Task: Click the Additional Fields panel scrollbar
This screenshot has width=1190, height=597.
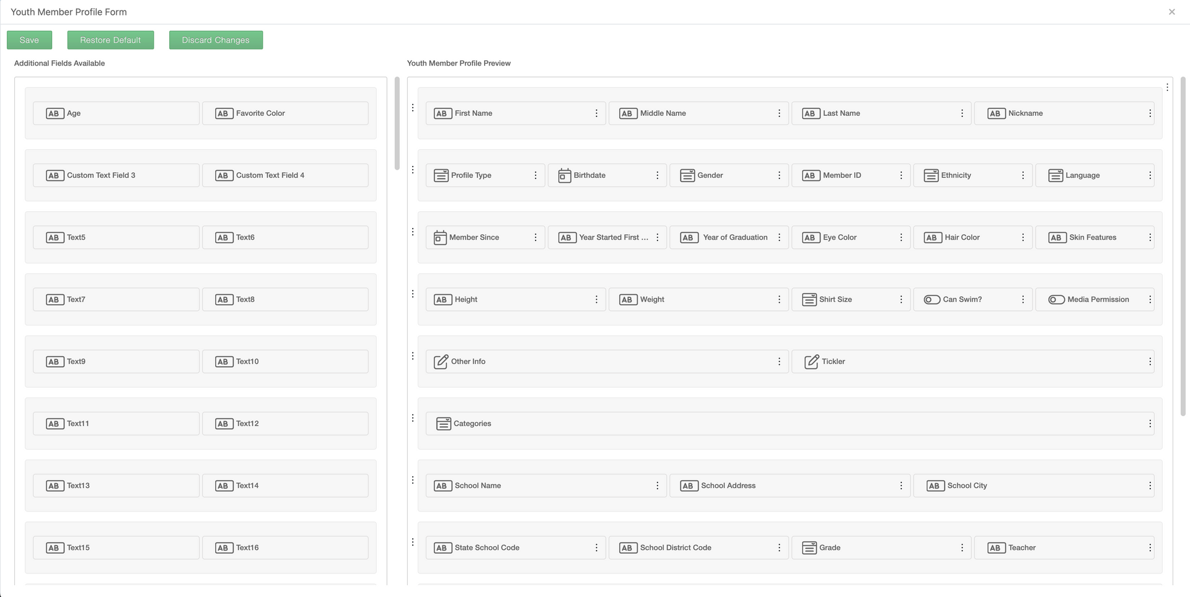Action: coord(397,124)
